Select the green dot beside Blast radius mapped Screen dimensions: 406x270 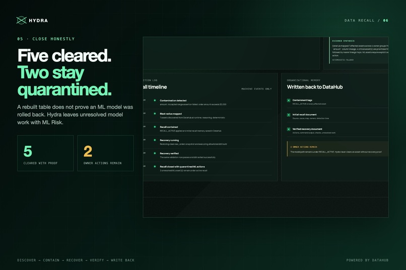pyautogui.click(x=155, y=114)
